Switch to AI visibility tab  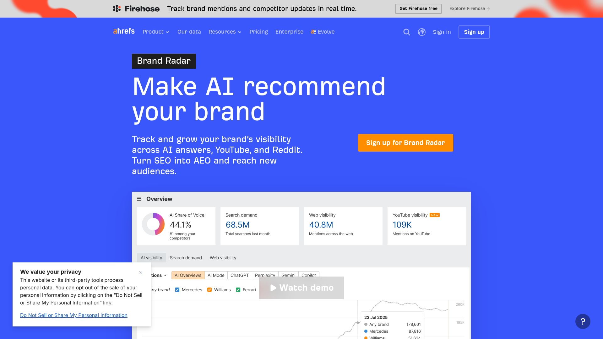pyautogui.click(x=151, y=258)
